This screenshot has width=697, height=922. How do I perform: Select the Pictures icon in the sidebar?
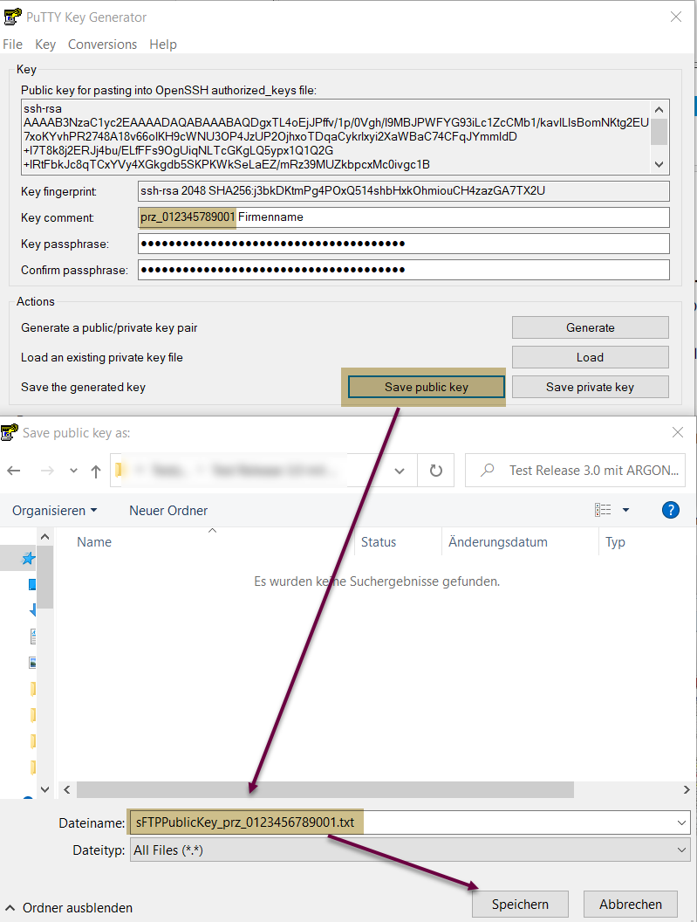tap(33, 662)
